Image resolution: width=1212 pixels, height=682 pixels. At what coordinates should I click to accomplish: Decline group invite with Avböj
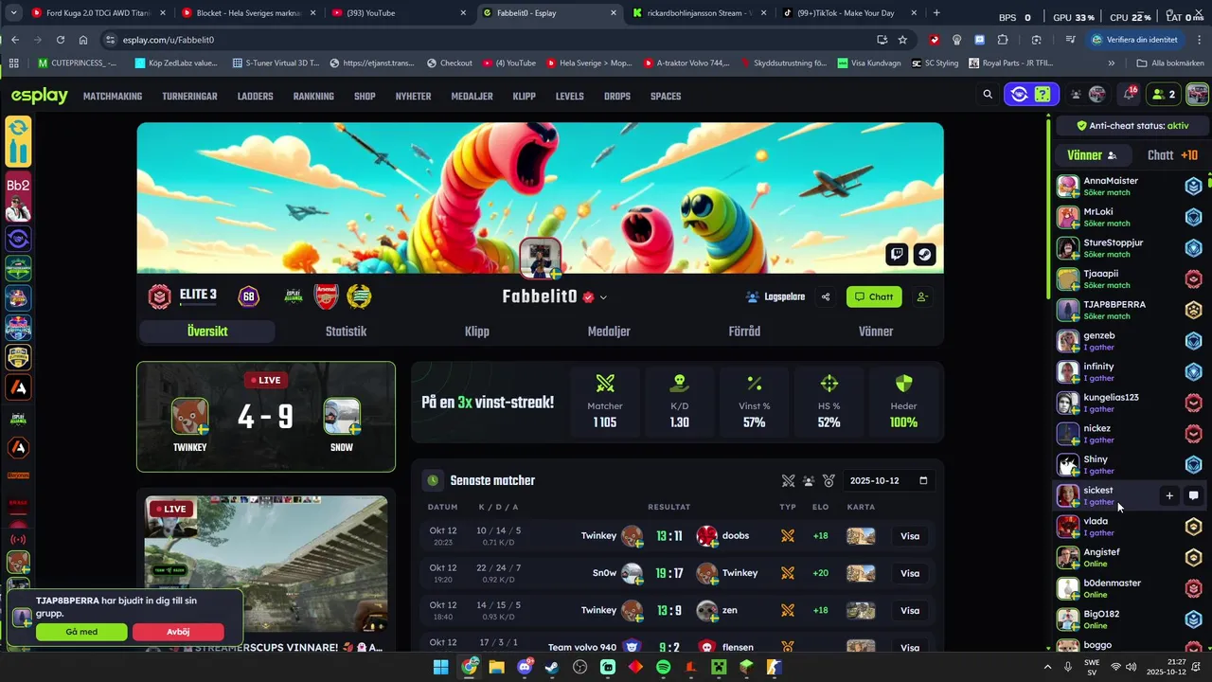(x=178, y=632)
